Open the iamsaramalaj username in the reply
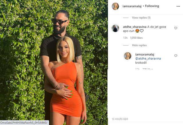The image size is (183, 125). pyautogui.click(x=145, y=54)
